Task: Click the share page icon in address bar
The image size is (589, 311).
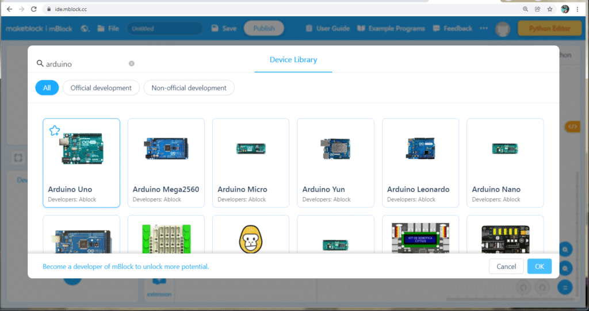Action: click(537, 9)
